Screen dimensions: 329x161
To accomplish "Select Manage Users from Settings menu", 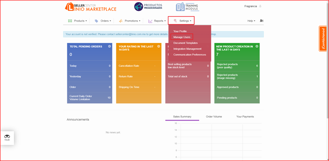I will [182, 37].
